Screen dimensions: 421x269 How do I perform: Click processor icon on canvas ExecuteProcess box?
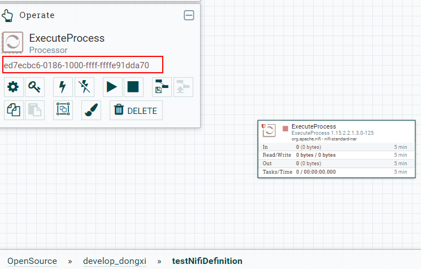[x=269, y=130]
